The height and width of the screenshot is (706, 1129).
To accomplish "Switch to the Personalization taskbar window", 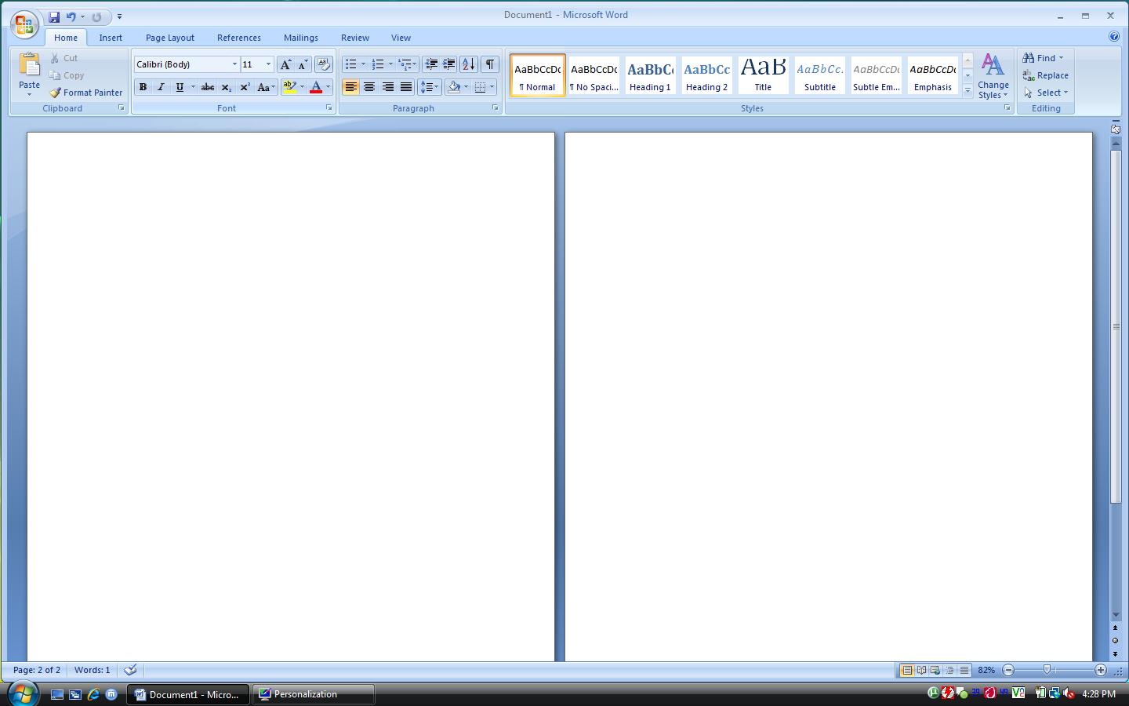I will coord(314,694).
